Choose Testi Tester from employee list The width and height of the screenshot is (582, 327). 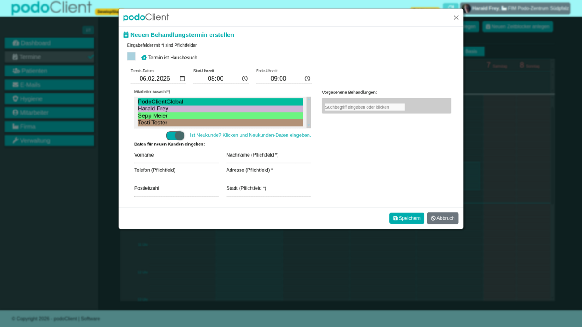(220, 123)
